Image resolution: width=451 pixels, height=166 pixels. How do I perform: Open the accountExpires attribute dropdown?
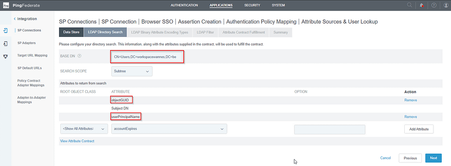(x=169, y=129)
